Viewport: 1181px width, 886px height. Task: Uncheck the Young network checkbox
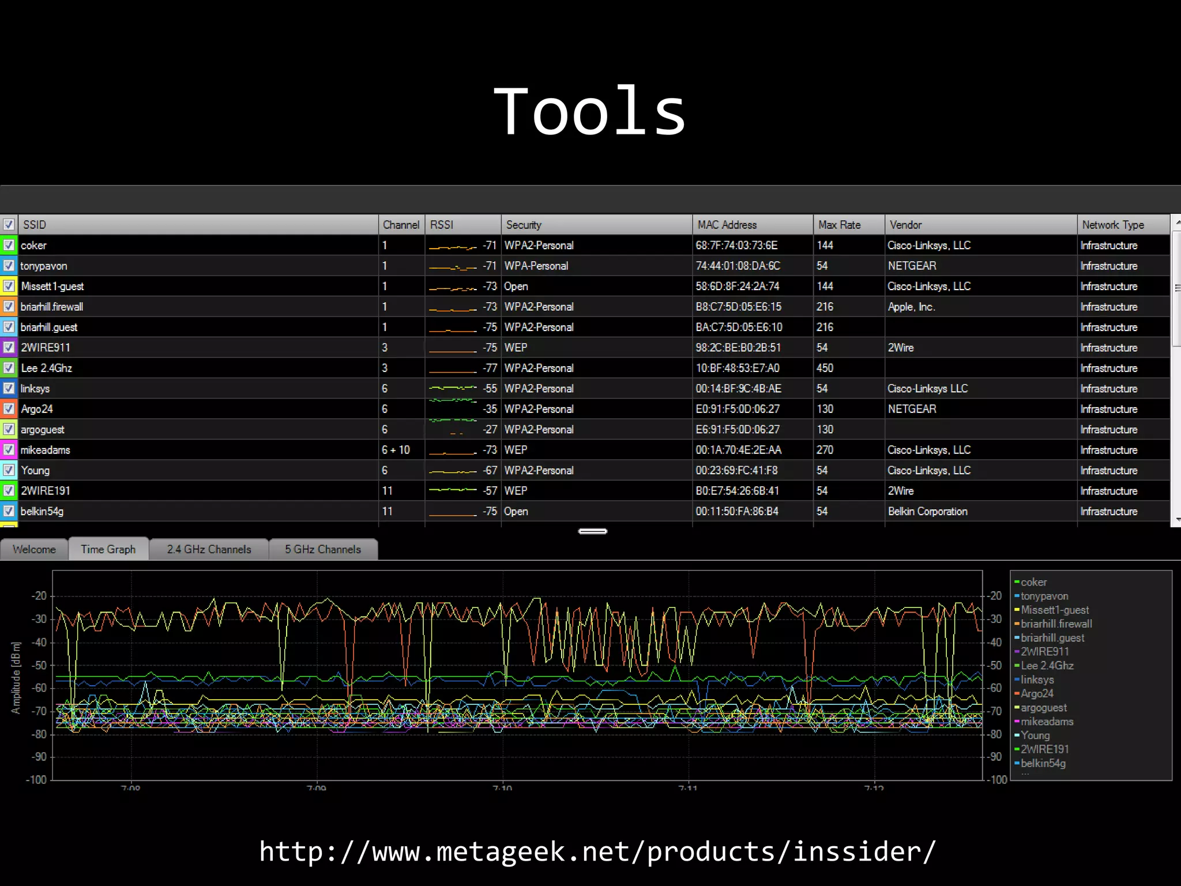pyautogui.click(x=9, y=470)
